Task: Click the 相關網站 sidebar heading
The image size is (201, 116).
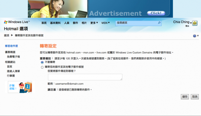Action: (10, 62)
